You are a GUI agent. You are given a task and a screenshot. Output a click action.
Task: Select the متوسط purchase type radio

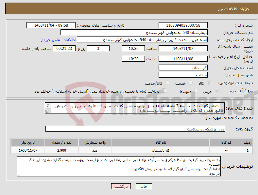196,91
